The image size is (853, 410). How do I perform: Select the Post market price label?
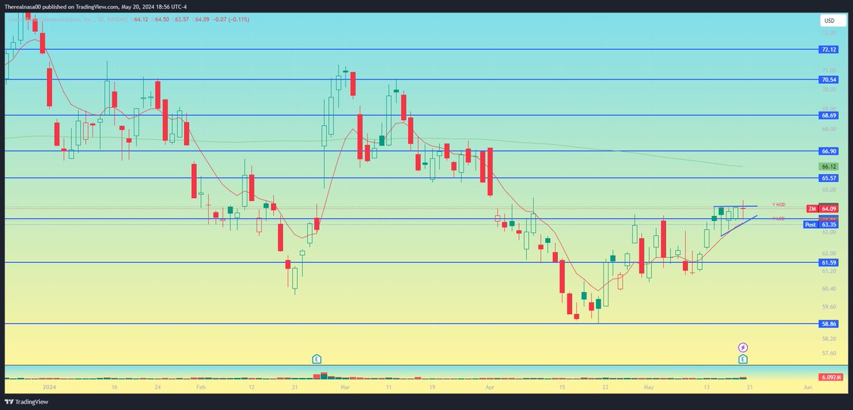[x=810, y=225]
